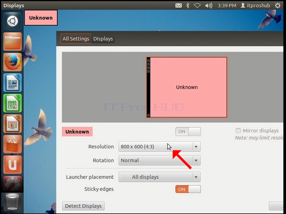
Task: Open the Files folder launcher icon
Action: pyautogui.click(x=13, y=42)
